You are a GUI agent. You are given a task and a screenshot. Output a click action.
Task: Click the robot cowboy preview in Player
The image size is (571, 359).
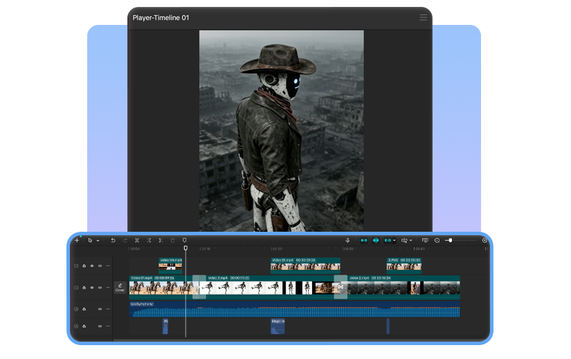[x=282, y=131]
